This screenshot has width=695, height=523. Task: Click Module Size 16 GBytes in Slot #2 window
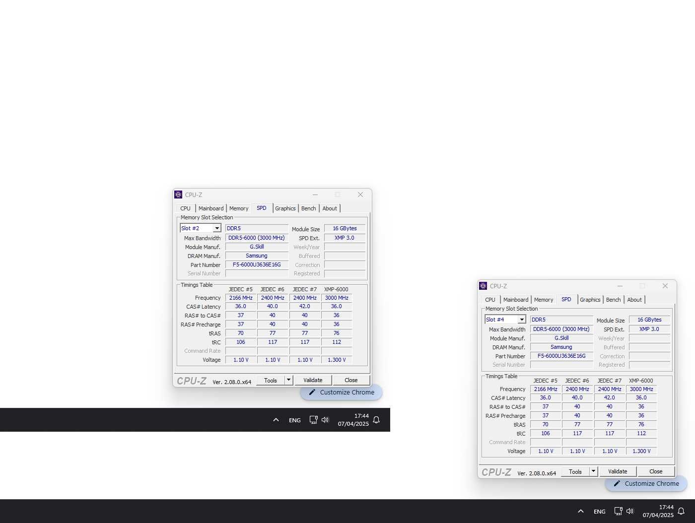345,228
